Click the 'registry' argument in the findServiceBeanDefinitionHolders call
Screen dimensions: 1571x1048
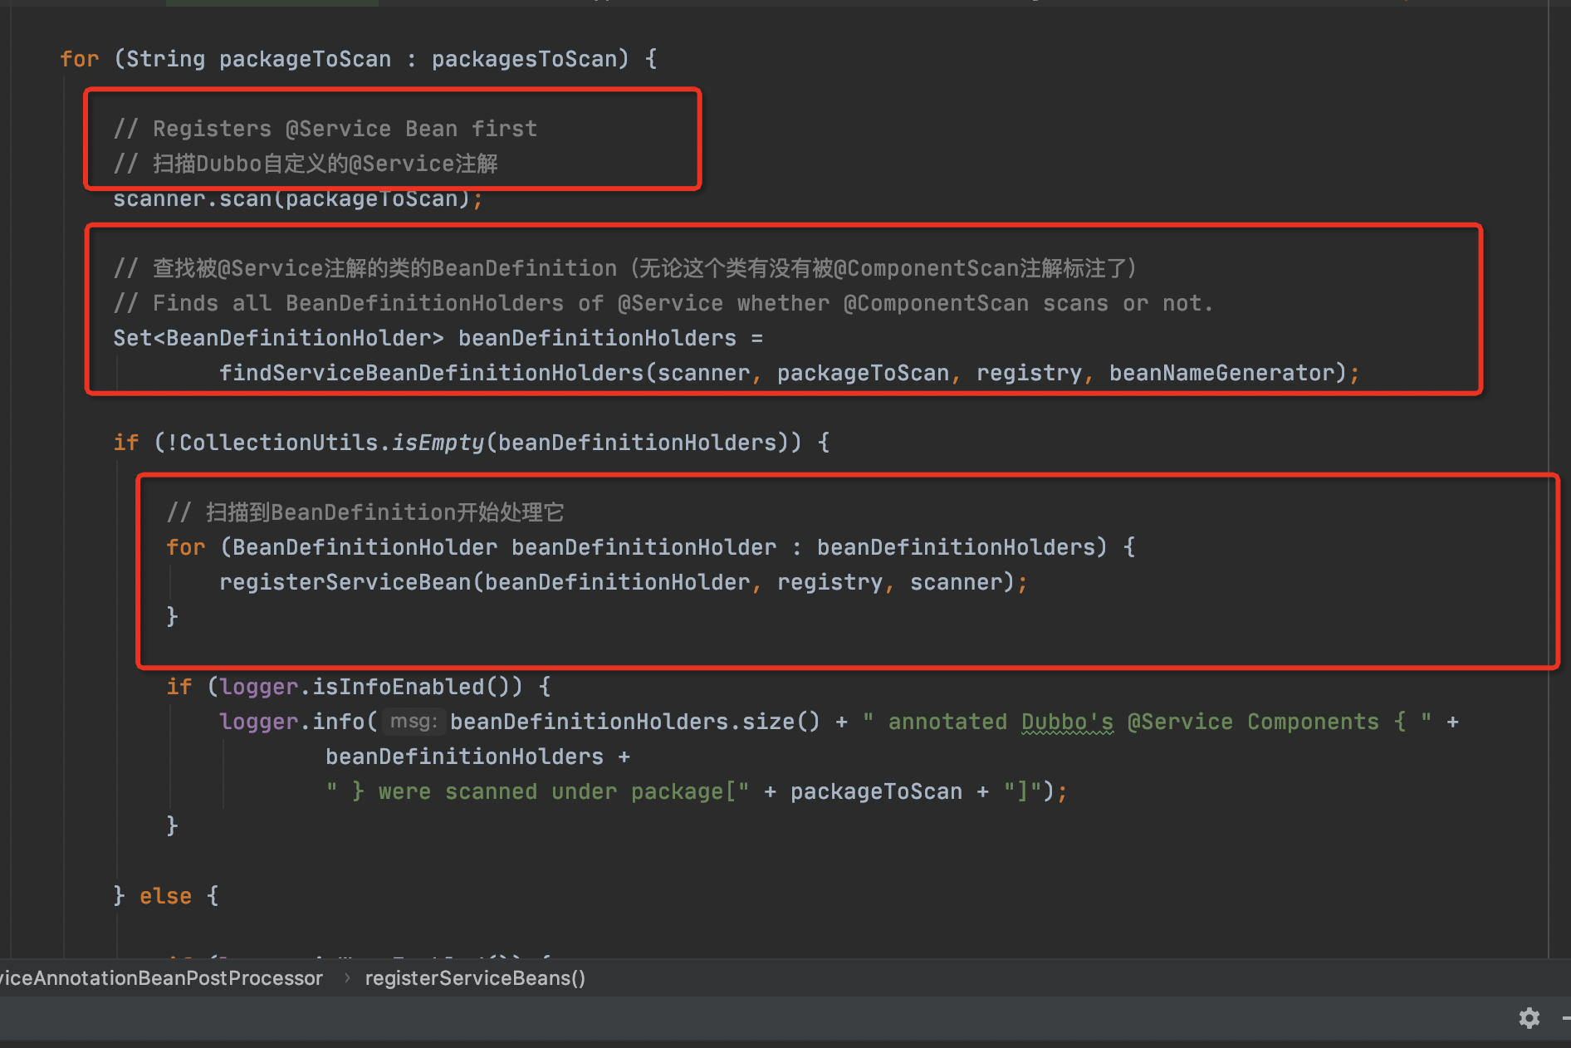click(x=1029, y=373)
